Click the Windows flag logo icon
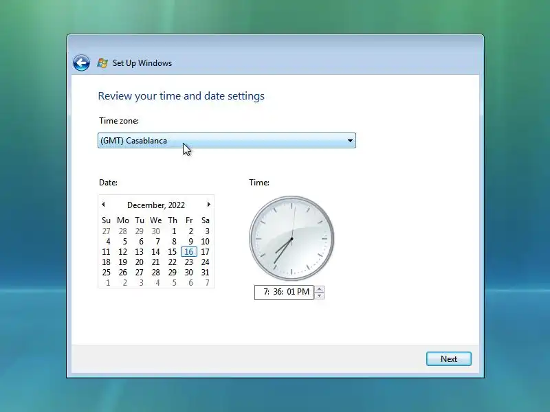The width and height of the screenshot is (550, 412). [x=102, y=63]
